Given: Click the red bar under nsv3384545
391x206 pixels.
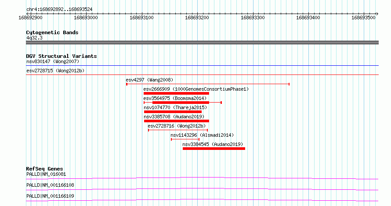Looking at the screenshot, I should click(x=214, y=149).
